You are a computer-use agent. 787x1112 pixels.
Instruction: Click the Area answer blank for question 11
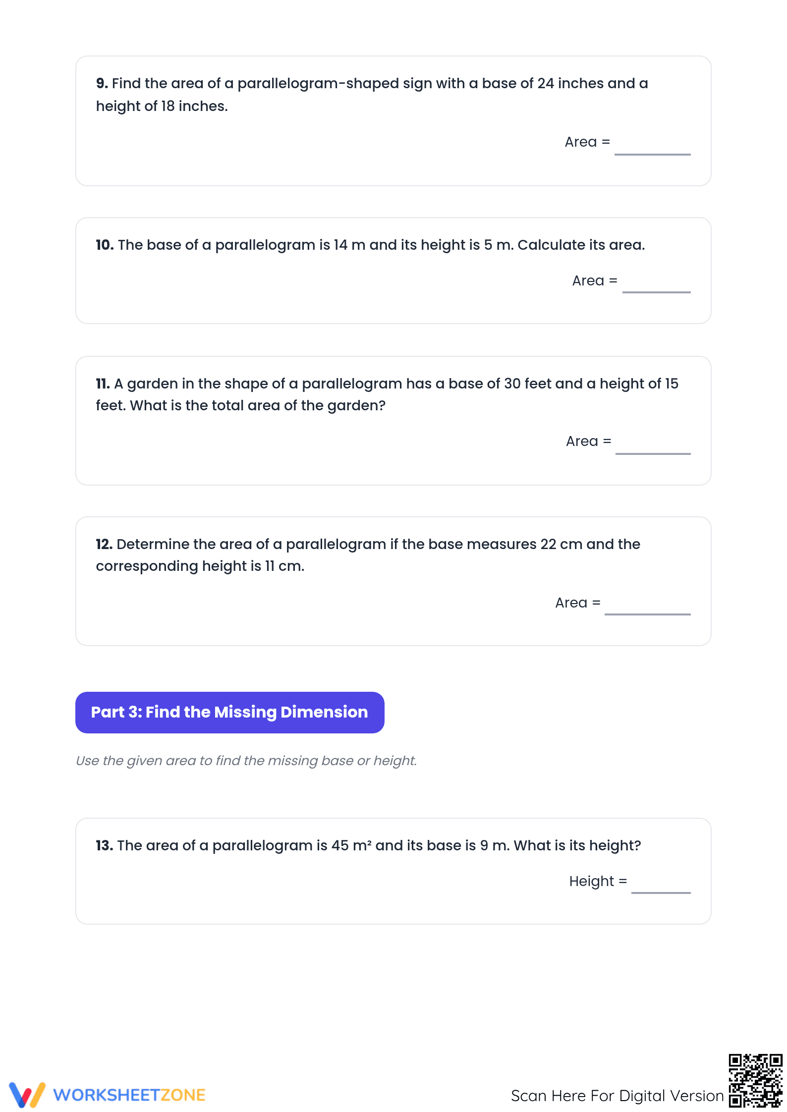653,446
